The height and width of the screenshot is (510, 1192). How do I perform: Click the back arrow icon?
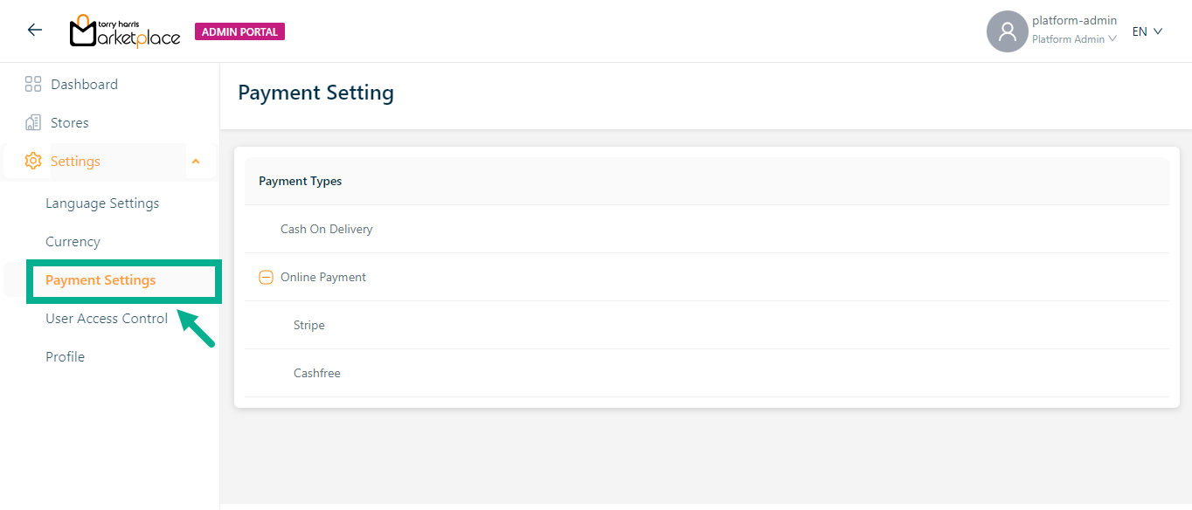point(35,31)
